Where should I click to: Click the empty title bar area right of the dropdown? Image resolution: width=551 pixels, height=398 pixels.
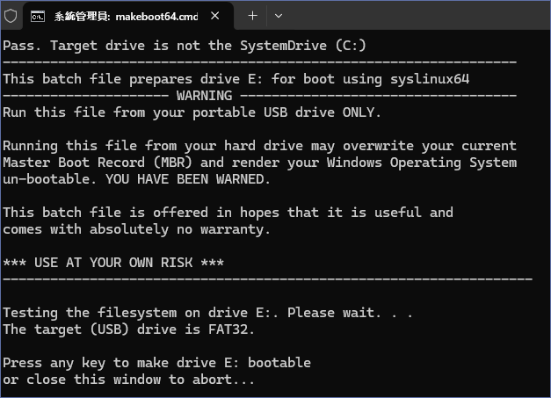413,16
